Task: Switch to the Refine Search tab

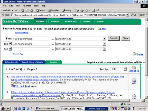Action: tap(11, 62)
